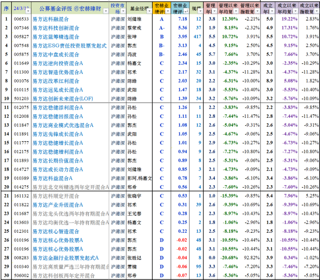Open fund 易方达中盘成长混合
The width and height of the screenshot is (320, 280).
click(56, 55)
